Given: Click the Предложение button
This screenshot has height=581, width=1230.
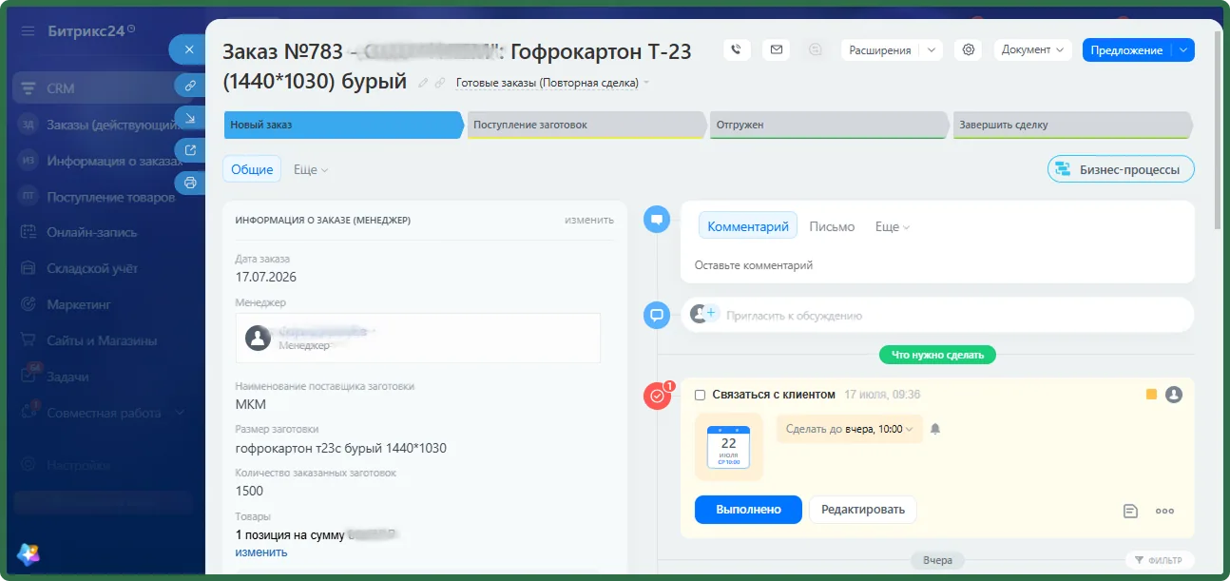Looking at the screenshot, I should pyautogui.click(x=1126, y=49).
